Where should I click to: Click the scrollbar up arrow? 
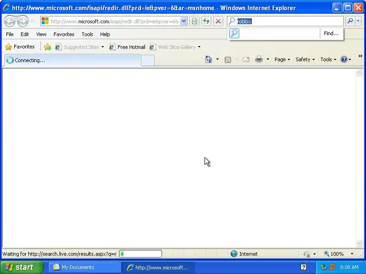[359, 73]
